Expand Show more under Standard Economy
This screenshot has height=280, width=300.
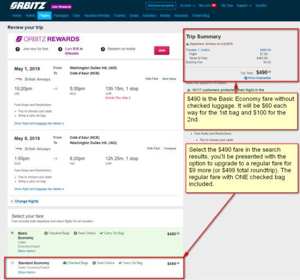point(27,272)
